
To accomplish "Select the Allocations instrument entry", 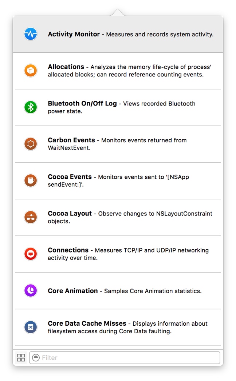I will click(66, 67).
